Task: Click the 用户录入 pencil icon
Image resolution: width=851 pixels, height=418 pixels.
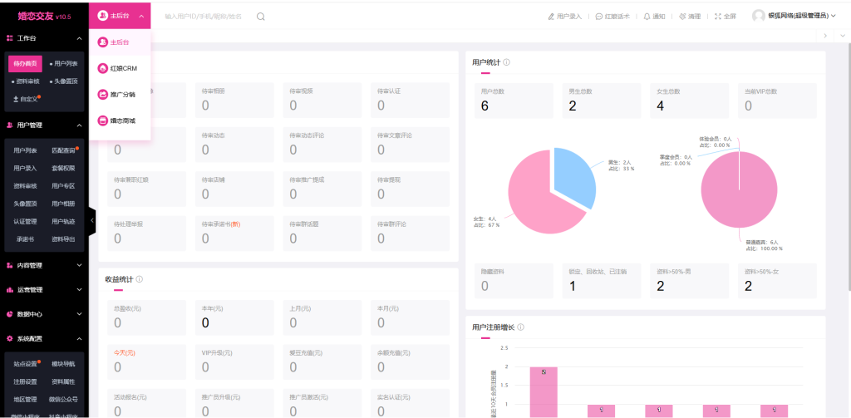Action: (551, 17)
